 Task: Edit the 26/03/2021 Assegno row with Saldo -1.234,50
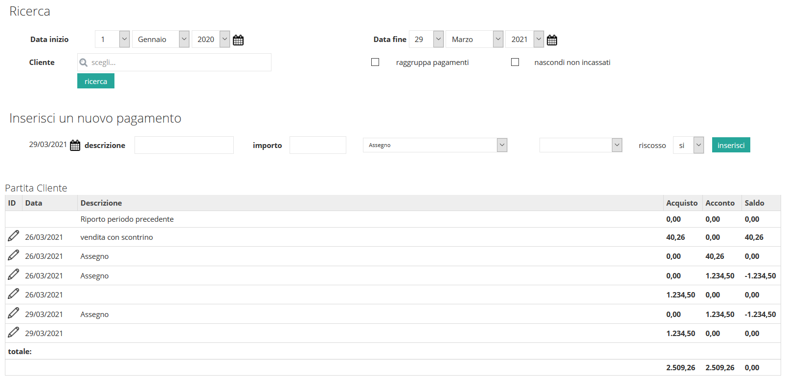click(x=14, y=275)
